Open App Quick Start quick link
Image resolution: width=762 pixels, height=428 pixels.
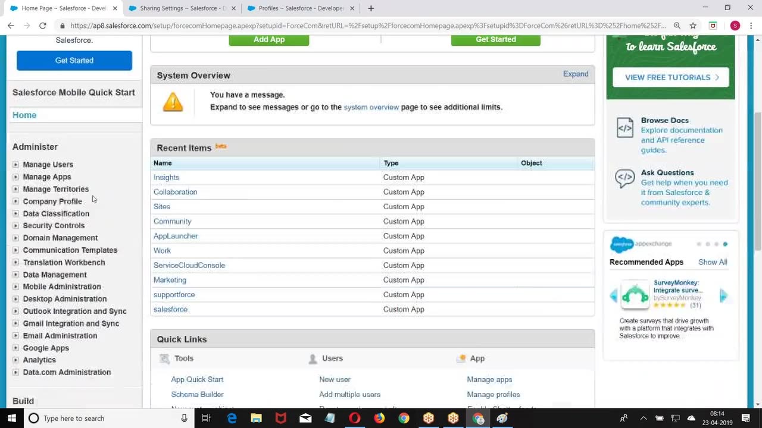(x=197, y=379)
